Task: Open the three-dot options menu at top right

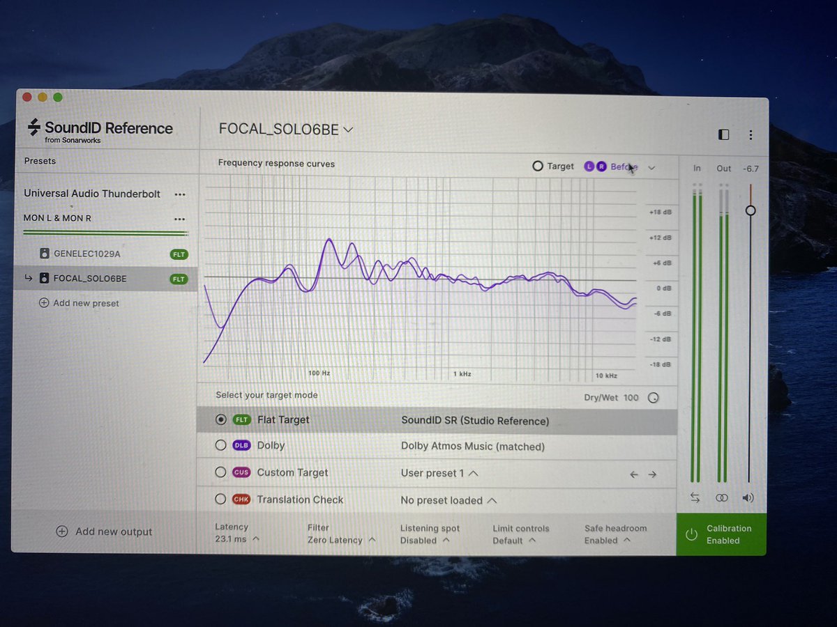Action: tap(751, 134)
